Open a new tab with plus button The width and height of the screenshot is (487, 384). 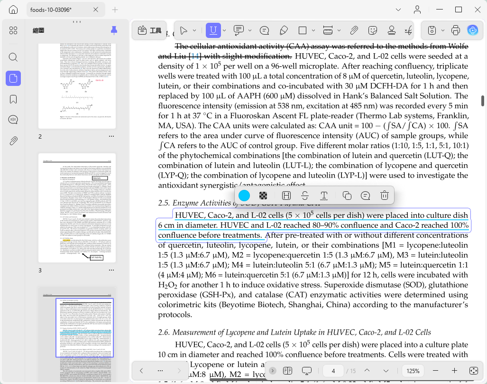(x=115, y=9)
